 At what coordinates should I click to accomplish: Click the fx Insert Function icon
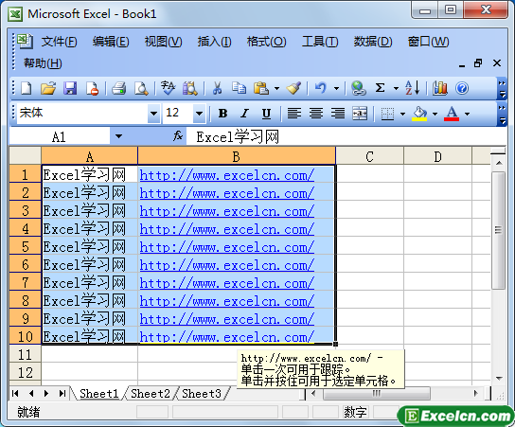pos(178,135)
